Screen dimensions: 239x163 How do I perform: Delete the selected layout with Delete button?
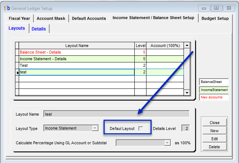(214, 147)
